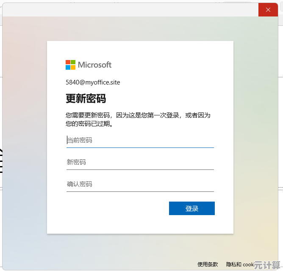
Task: Click the password expiry explanation paragraph
Action: (138, 120)
